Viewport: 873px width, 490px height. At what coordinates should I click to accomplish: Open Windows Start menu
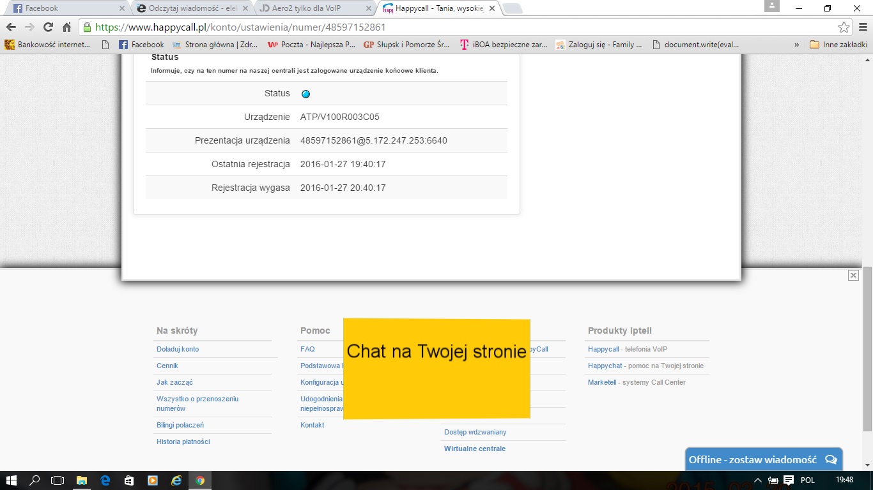coord(11,480)
